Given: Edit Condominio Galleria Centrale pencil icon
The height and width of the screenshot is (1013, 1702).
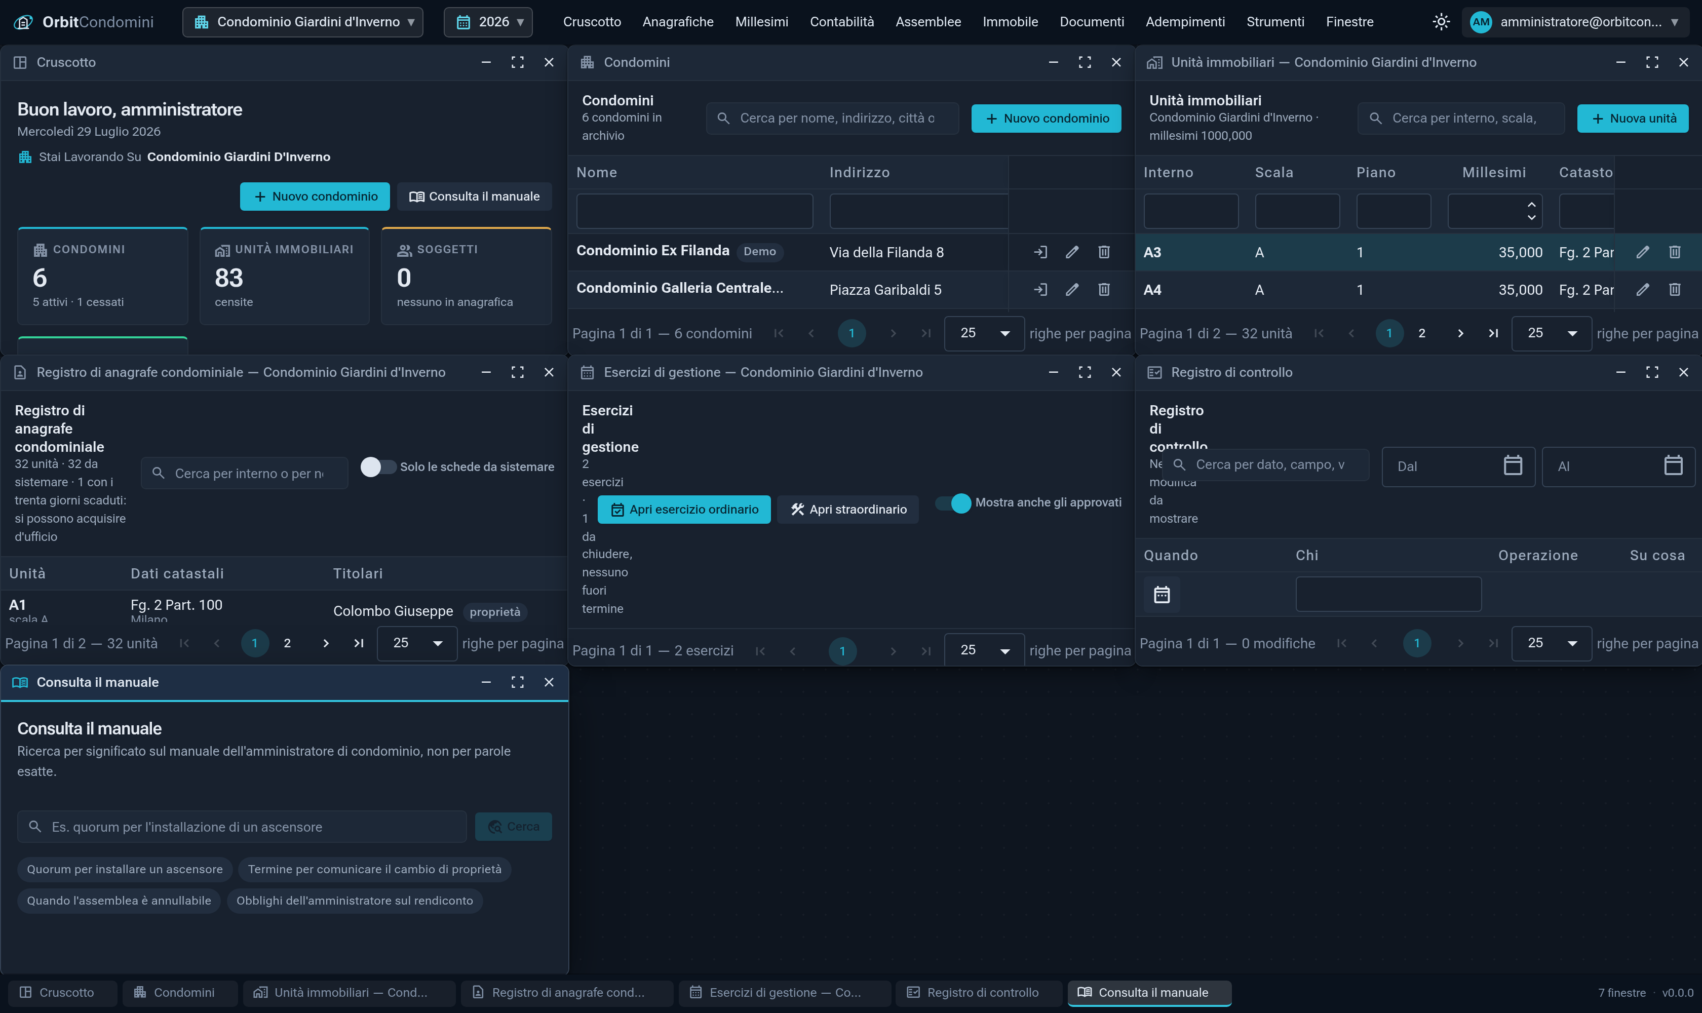Looking at the screenshot, I should coord(1072,289).
